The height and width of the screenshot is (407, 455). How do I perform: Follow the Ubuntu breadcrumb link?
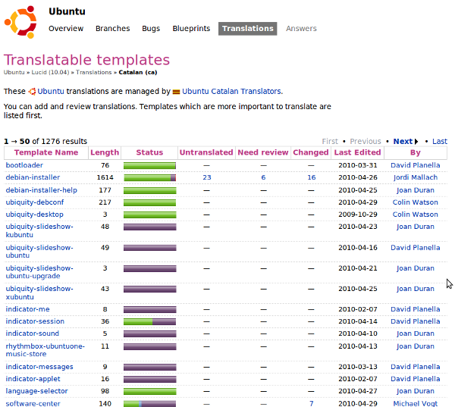tap(14, 72)
